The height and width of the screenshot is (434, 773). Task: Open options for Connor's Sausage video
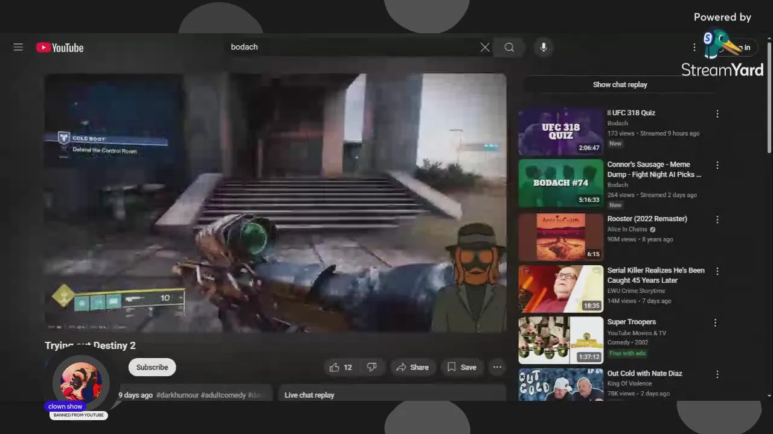coord(717,165)
